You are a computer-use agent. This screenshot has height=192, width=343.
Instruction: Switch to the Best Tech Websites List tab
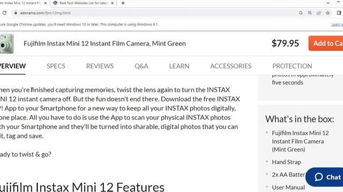click(x=83, y=3)
